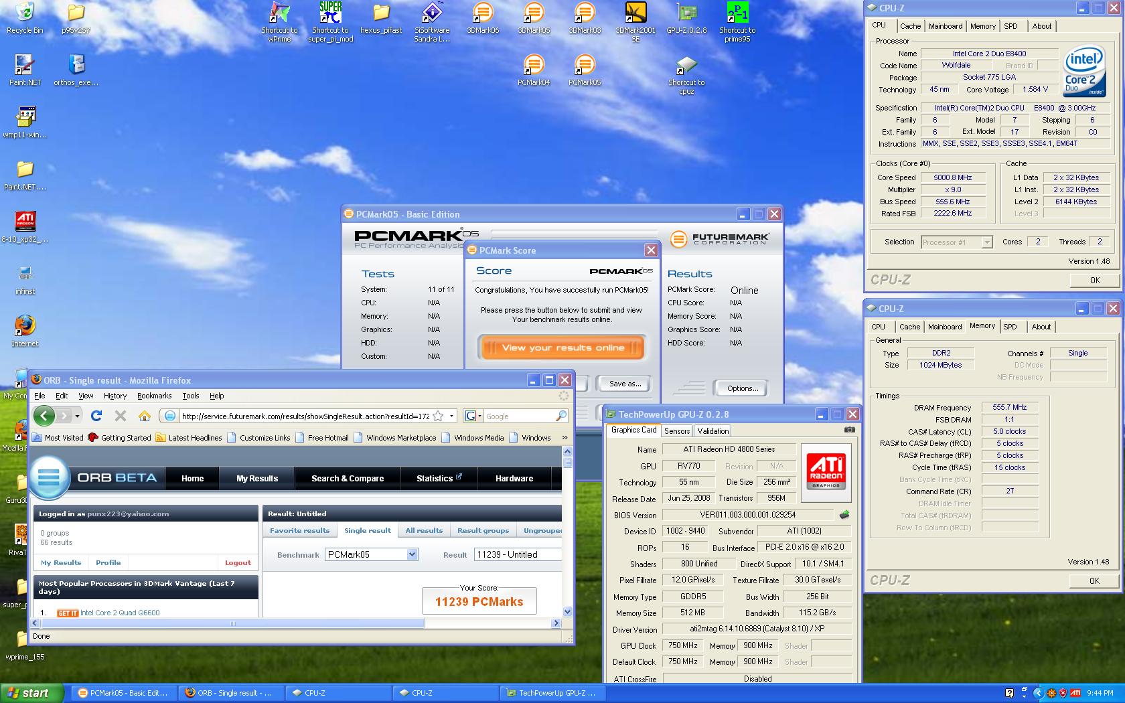Select the All results tab on ORB
The image size is (1125, 703).
[x=424, y=530]
